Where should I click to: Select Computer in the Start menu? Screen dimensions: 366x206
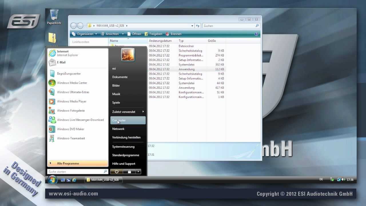(128, 120)
